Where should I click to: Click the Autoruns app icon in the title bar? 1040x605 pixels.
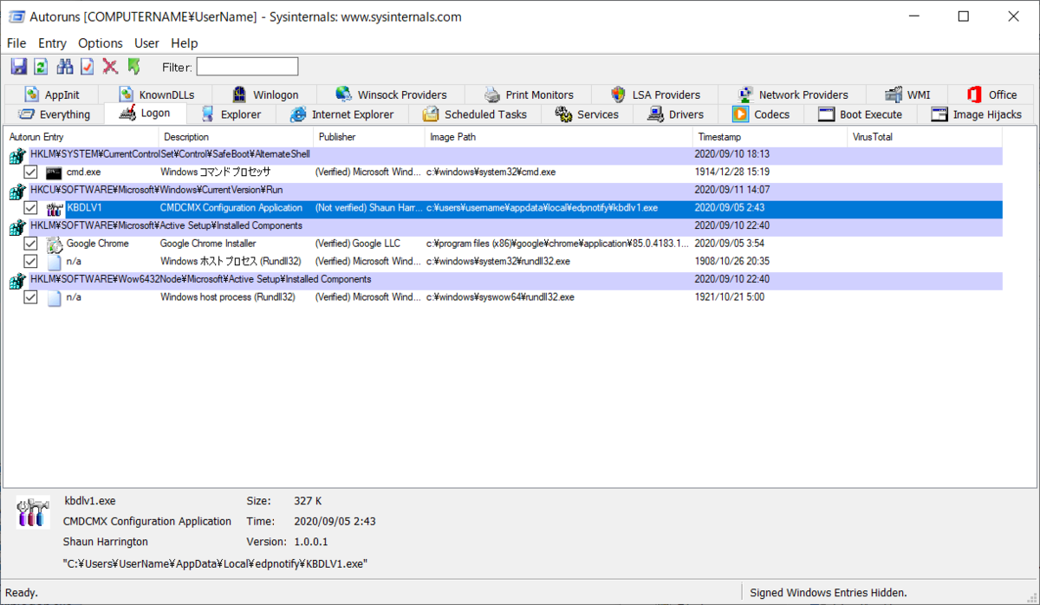coord(16,16)
